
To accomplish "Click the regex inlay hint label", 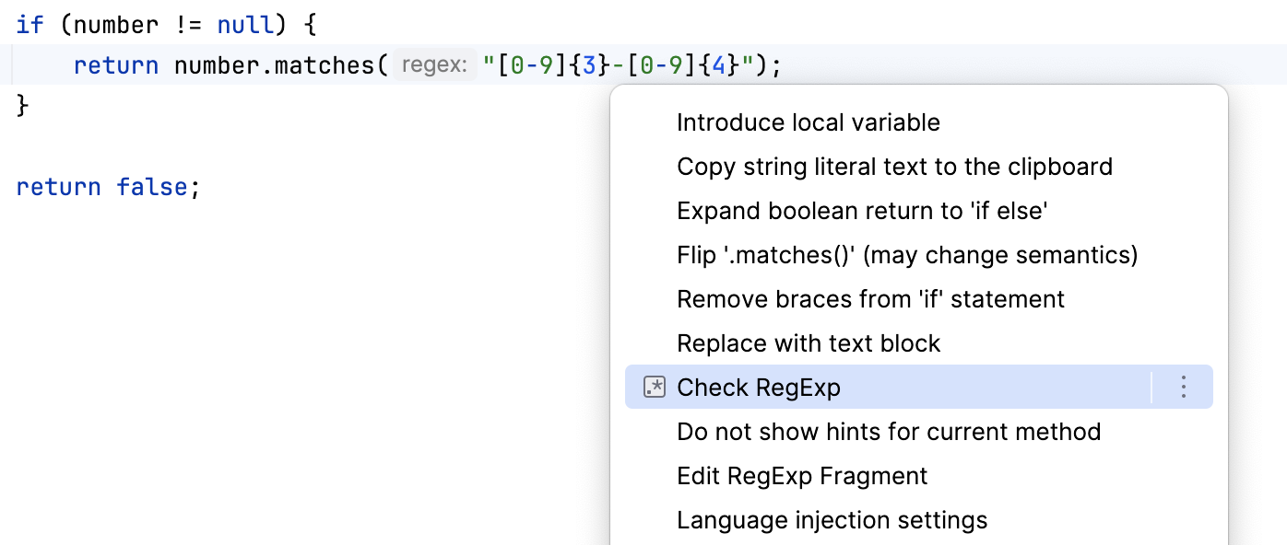I will [433, 64].
